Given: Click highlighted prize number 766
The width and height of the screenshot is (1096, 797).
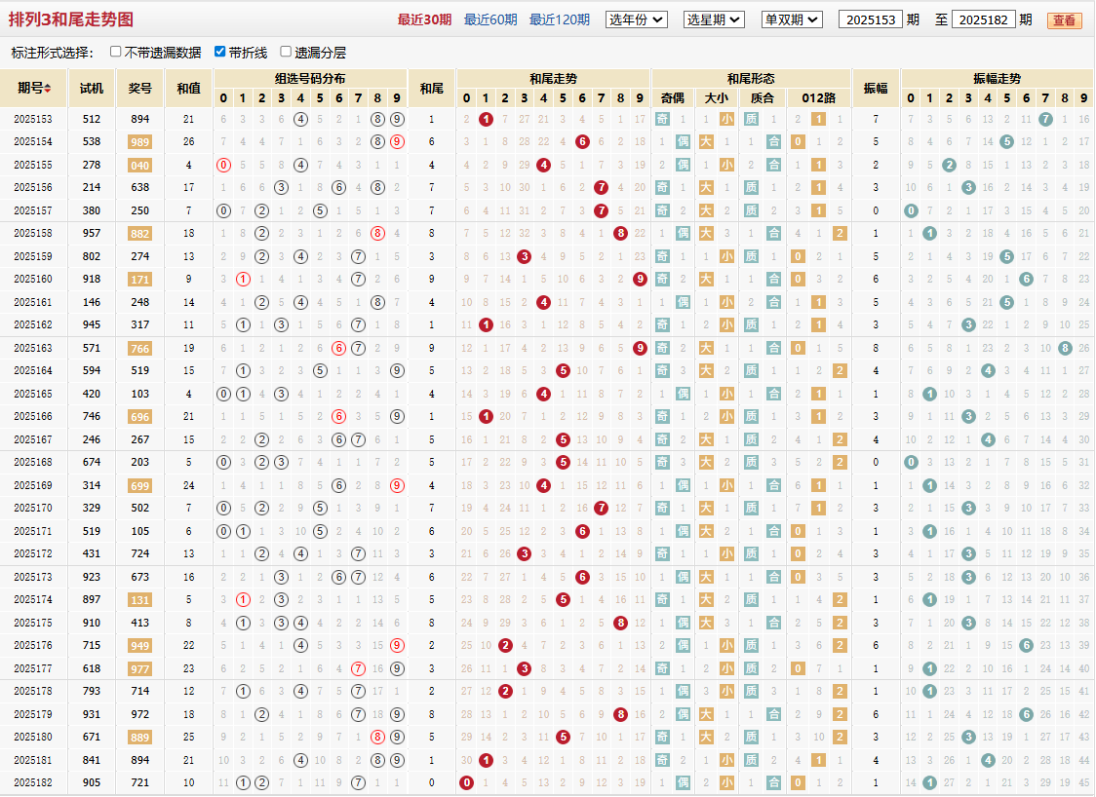Looking at the screenshot, I should (139, 348).
